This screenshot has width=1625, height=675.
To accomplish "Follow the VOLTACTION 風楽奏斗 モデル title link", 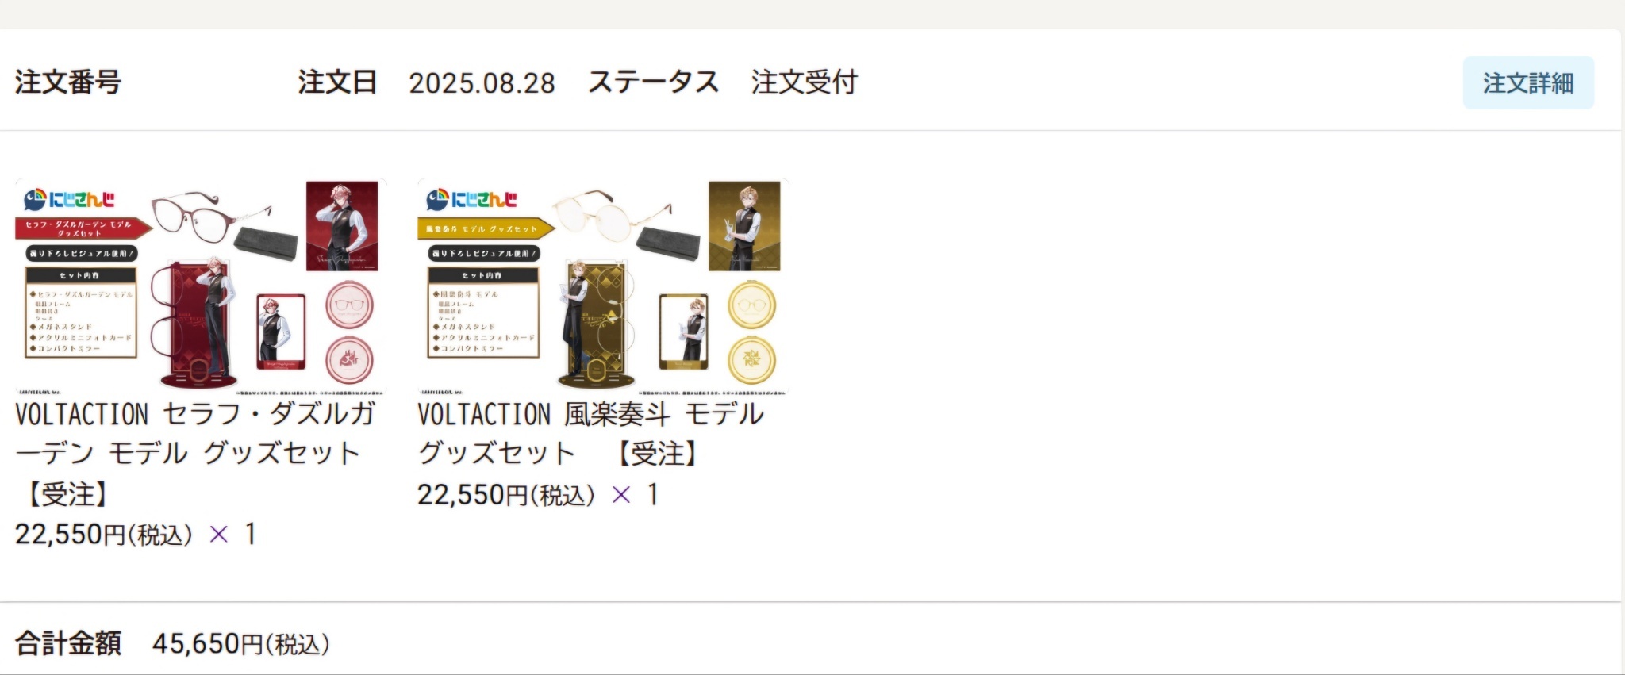I will coord(591,434).
